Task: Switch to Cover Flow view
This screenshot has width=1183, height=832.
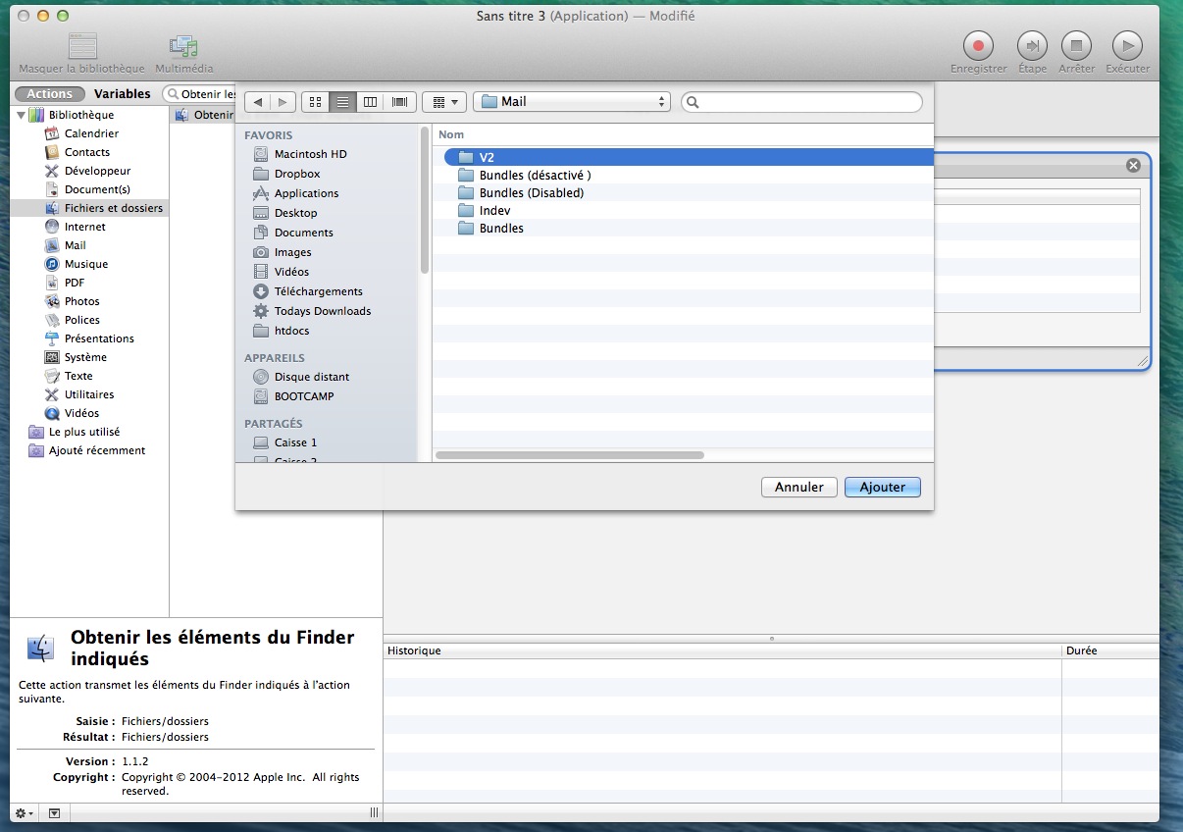Action: pos(399,102)
